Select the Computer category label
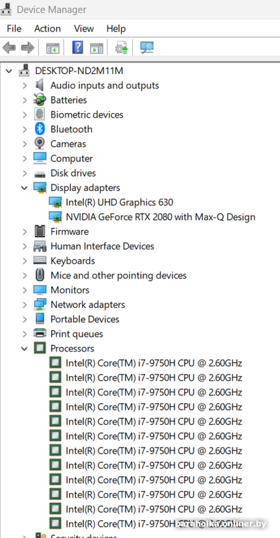This screenshot has height=538, width=280. click(72, 159)
